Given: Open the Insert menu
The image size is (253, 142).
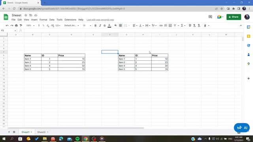Looking at the screenshot, I should pyautogui.click(x=34, y=20).
